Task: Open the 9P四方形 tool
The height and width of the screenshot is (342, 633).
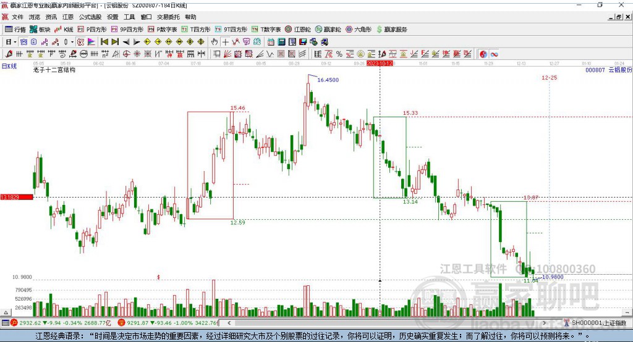Action: (127, 30)
